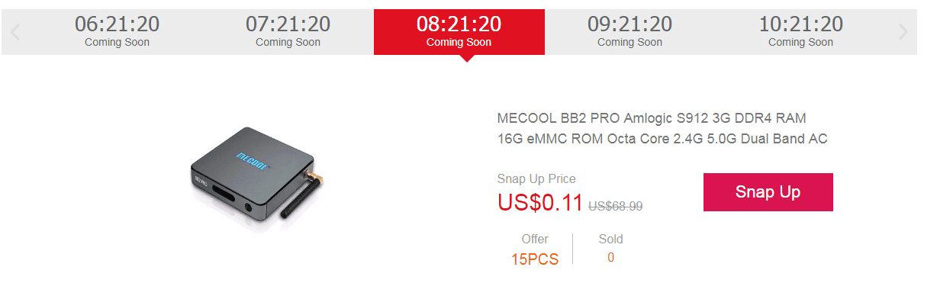Click the Snap Up Price label
937x299 pixels.
536,179
